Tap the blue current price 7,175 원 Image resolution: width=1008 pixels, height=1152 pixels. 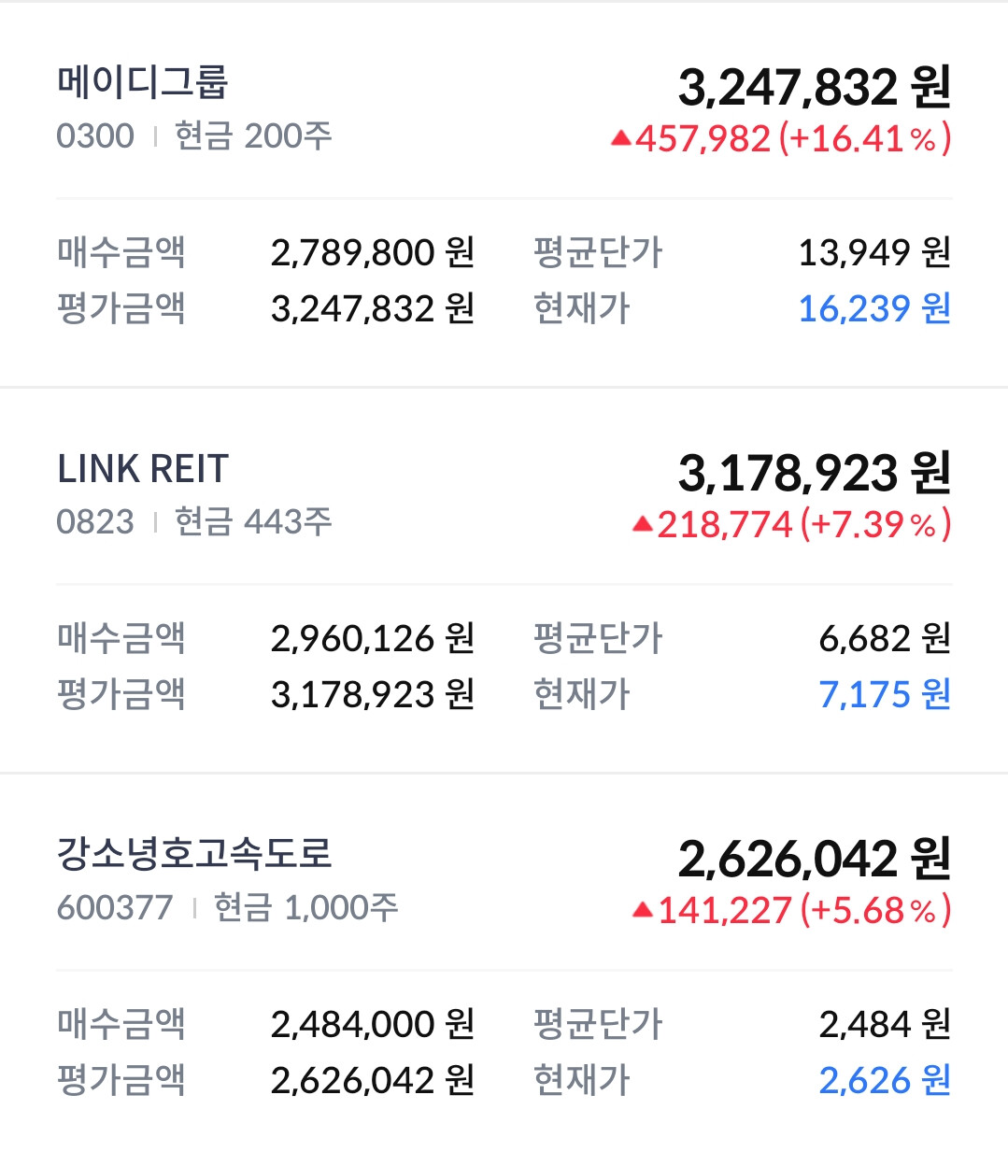[x=885, y=694]
